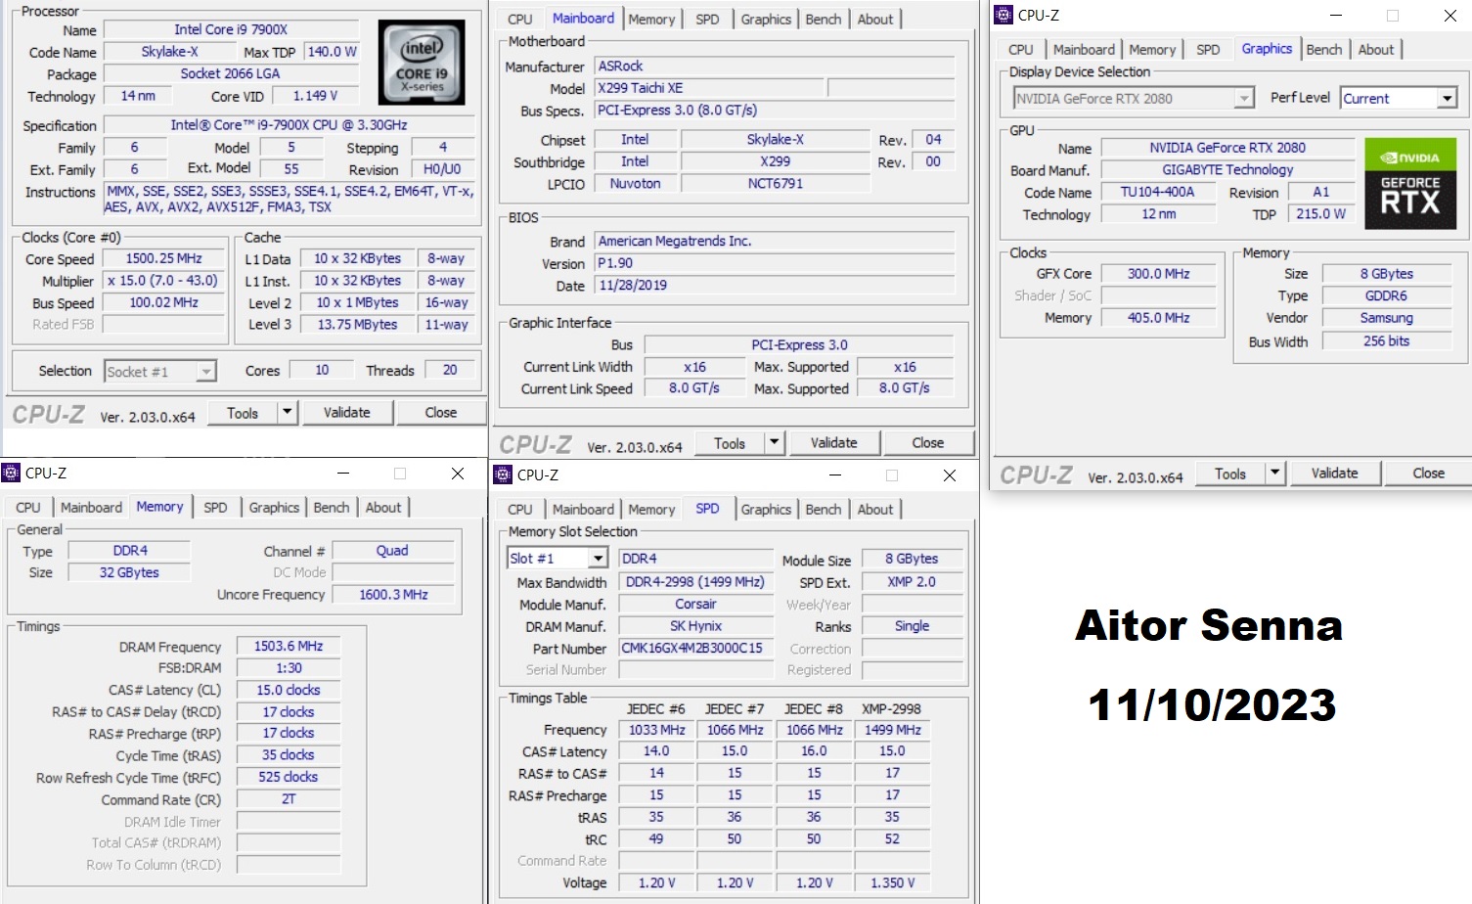Click the GPU code name TU104-400A

1158,193
